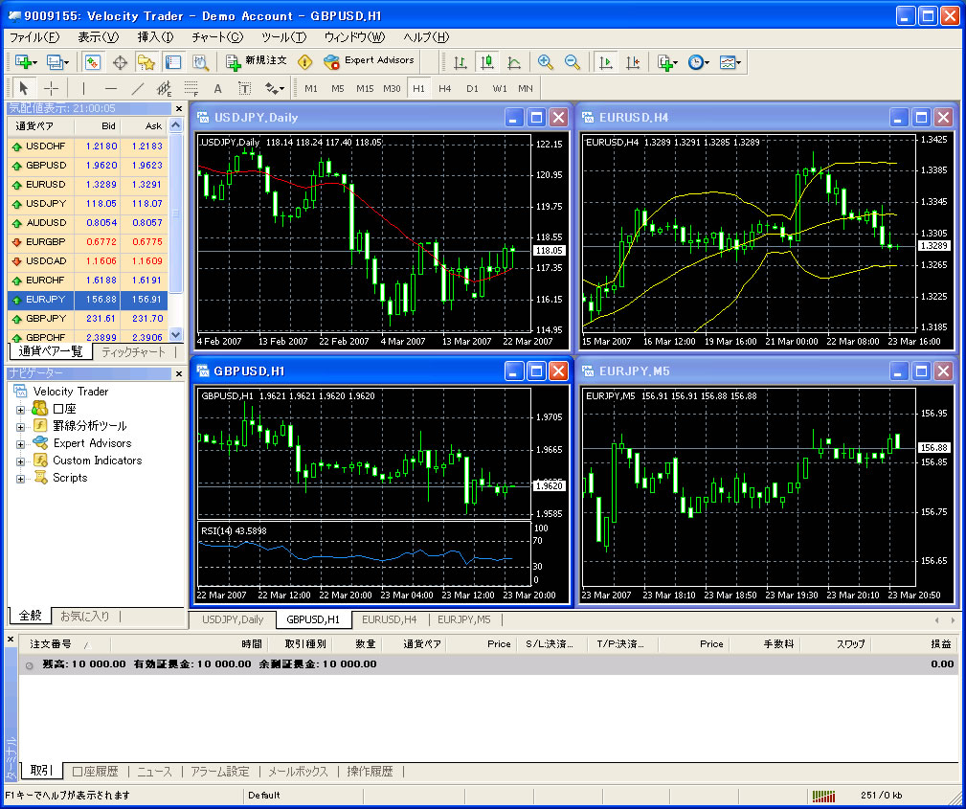Click the Market Watch vertical scrollbar
The height and width of the screenshot is (809, 966).
click(175, 230)
